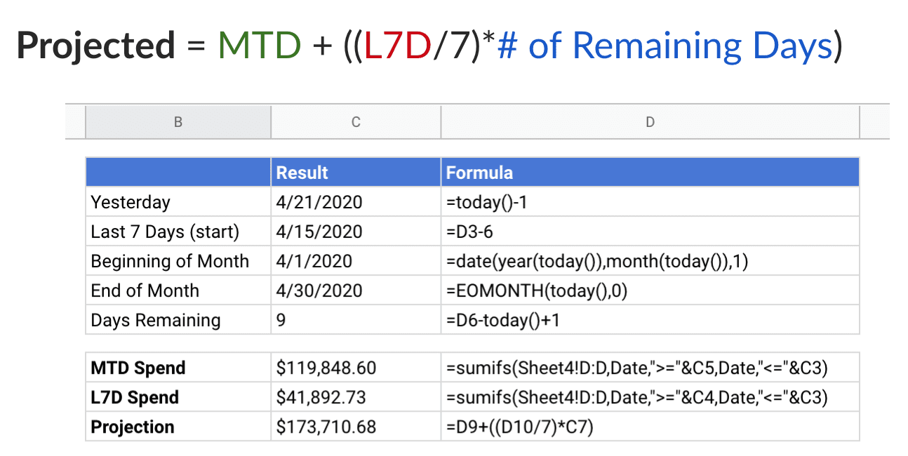Click the Formula header cell

(650, 173)
